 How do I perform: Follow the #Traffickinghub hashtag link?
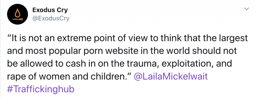pos(41,89)
